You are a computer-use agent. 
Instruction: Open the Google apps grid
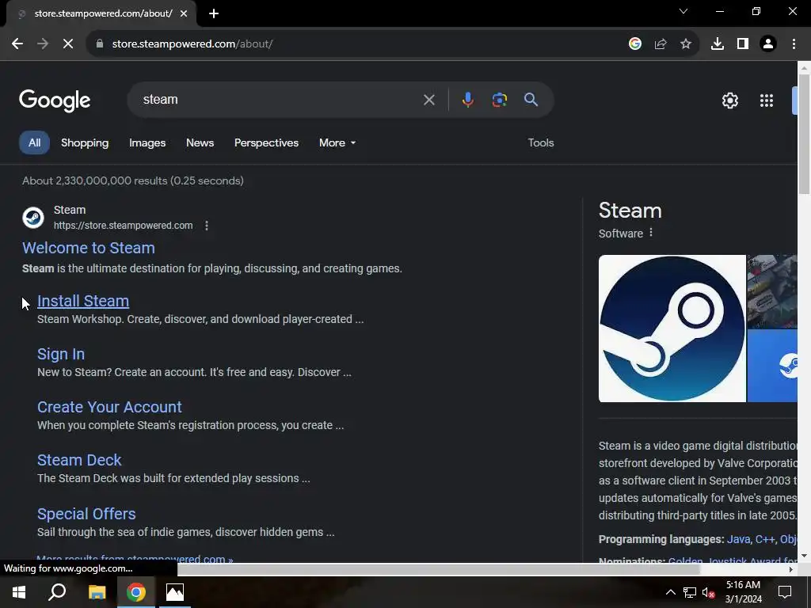(x=767, y=101)
